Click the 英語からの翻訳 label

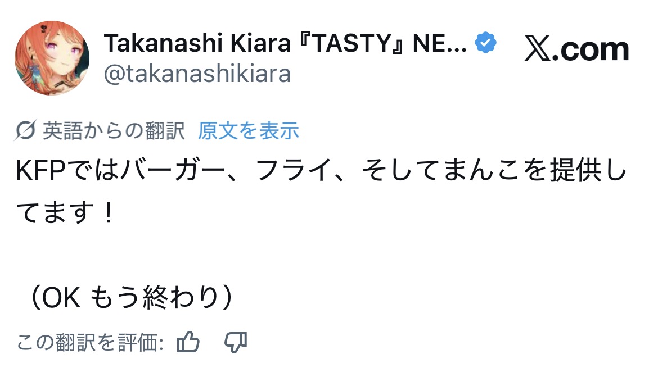pos(114,131)
